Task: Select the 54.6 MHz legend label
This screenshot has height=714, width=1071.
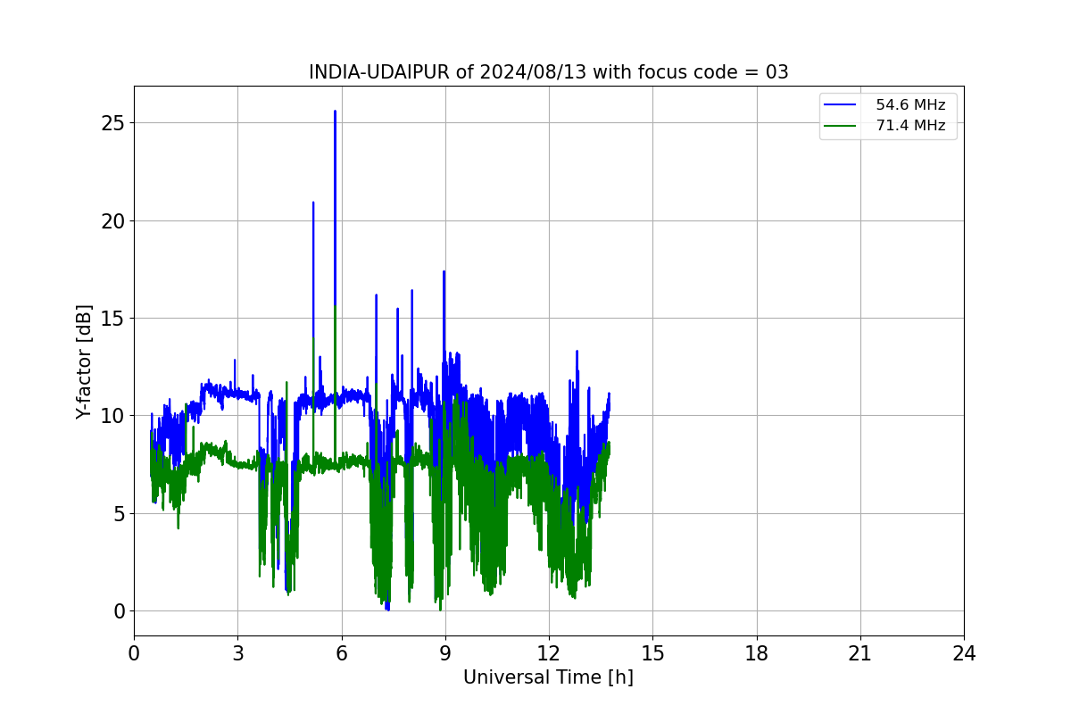Action: (910, 105)
